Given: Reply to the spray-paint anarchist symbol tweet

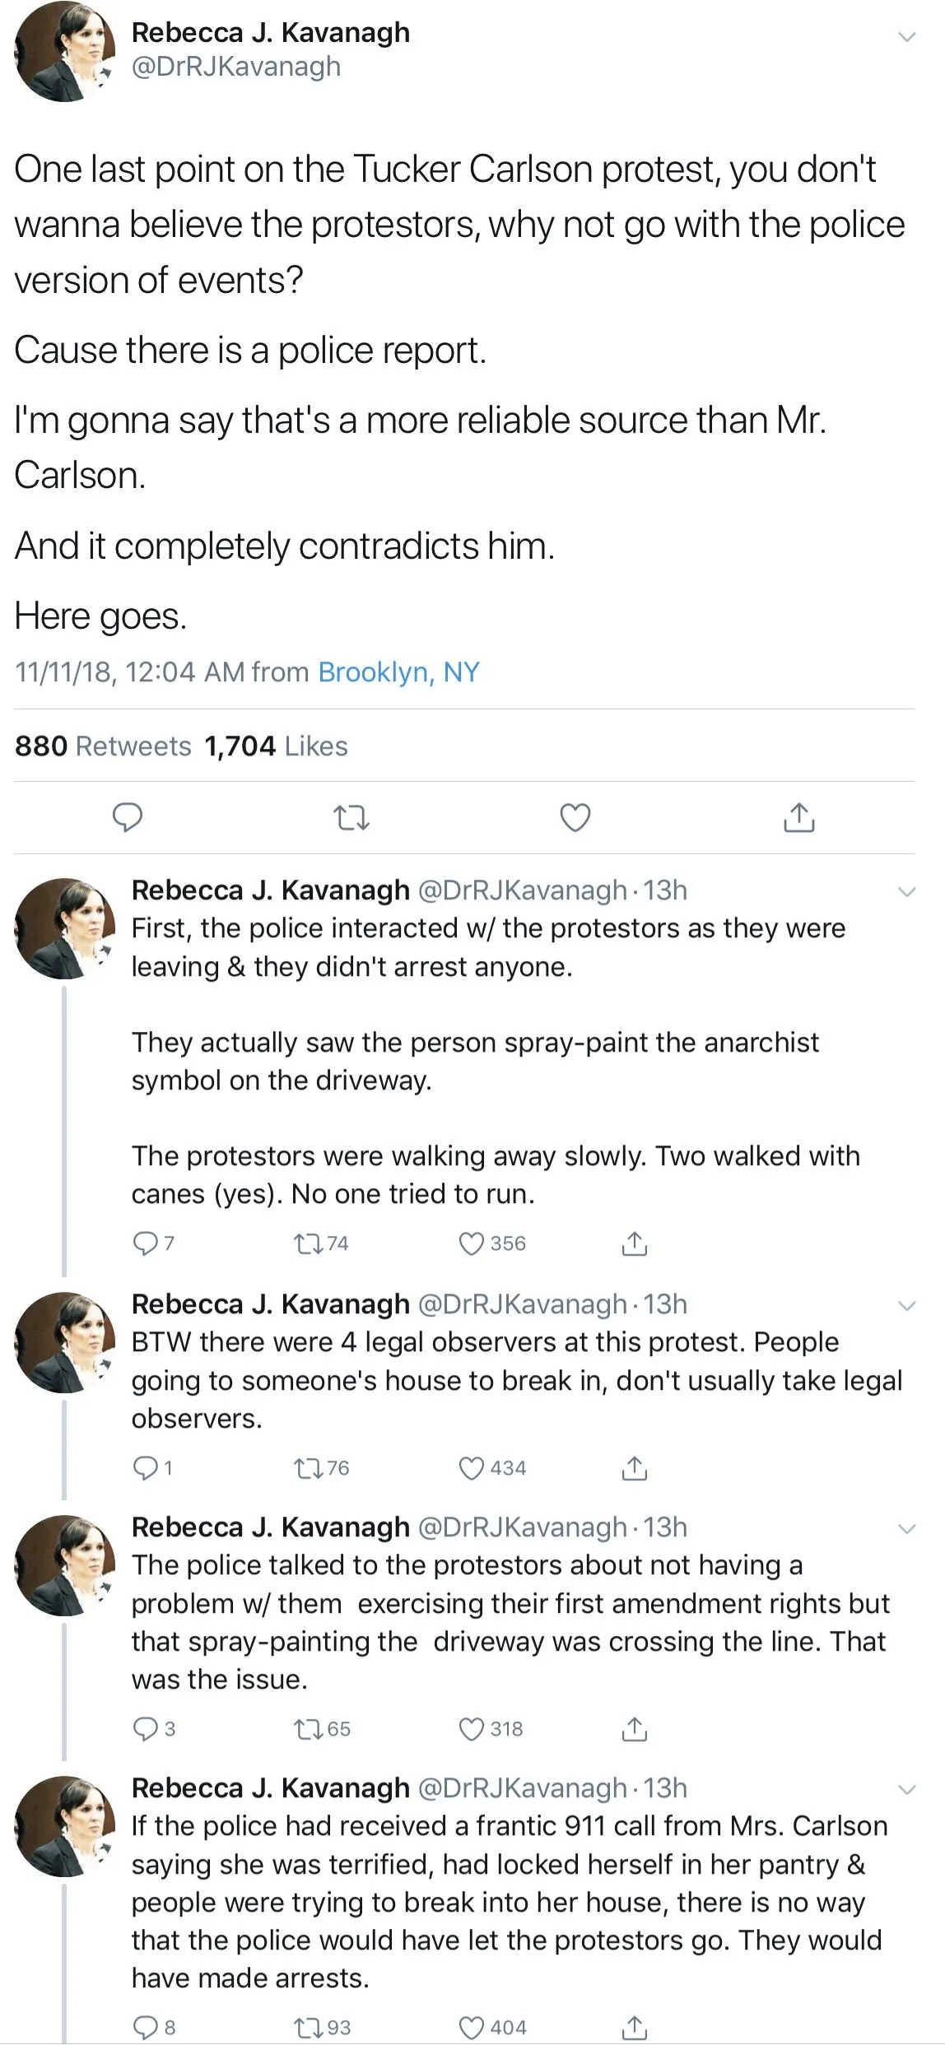Looking at the screenshot, I should point(145,1243).
